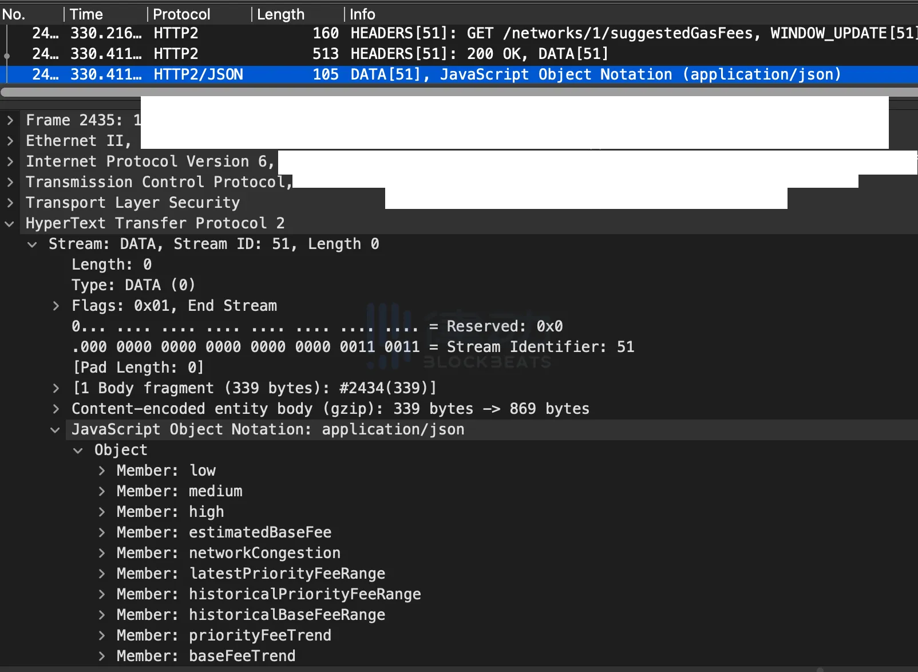Collapse the JSON Object node
918x672 pixels.
[x=78, y=450]
